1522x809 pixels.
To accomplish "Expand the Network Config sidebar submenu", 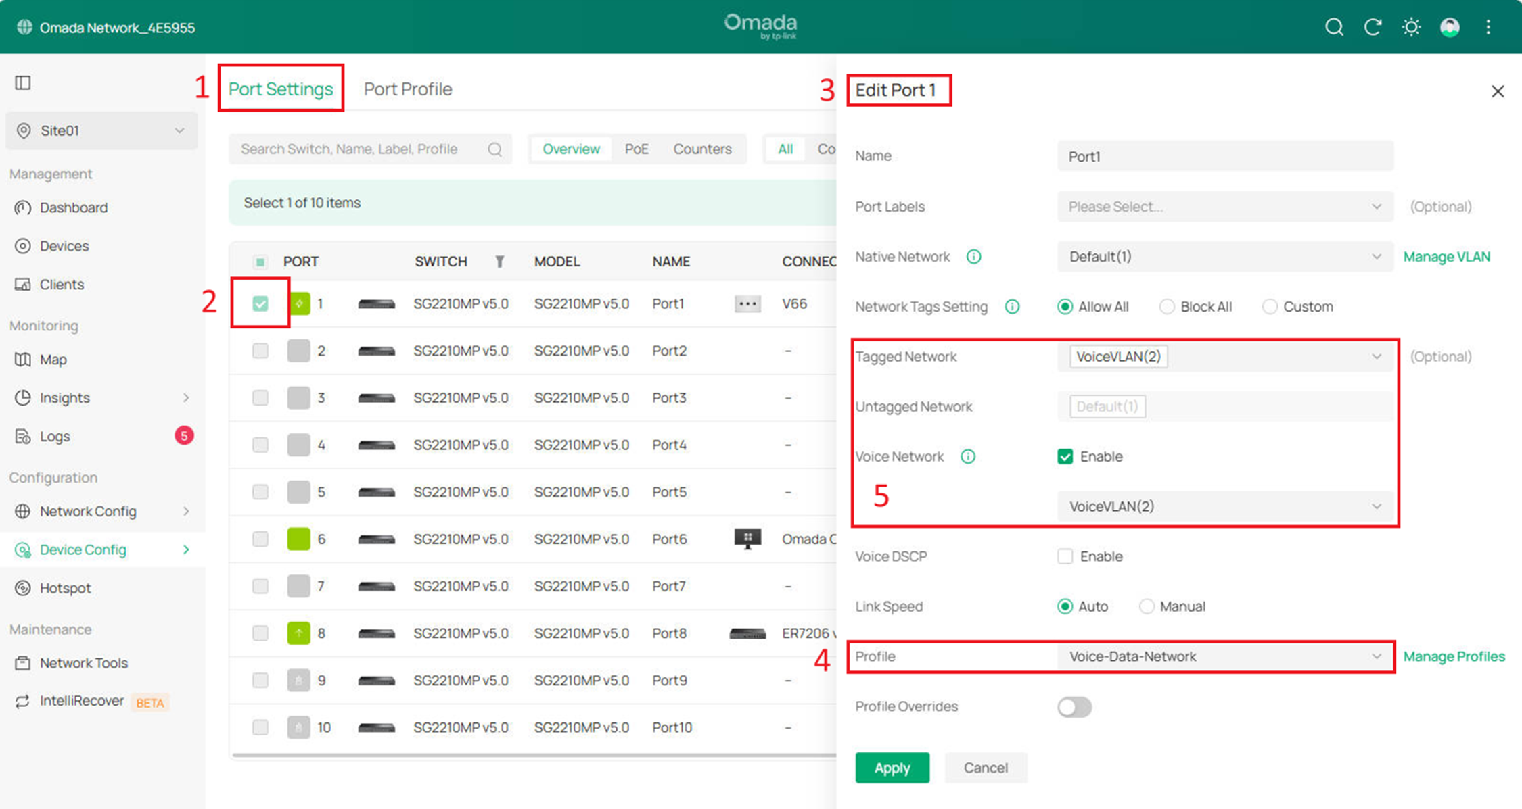I will 185,512.
